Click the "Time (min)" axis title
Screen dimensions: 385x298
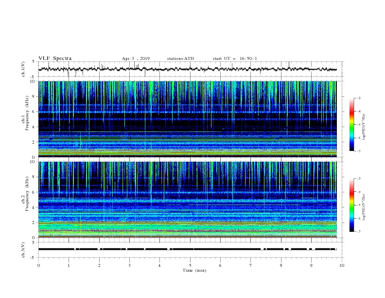click(x=194, y=270)
